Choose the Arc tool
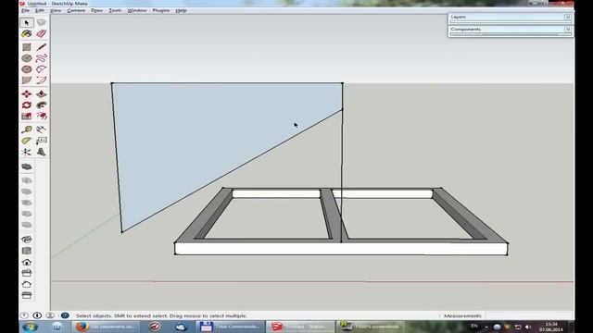Image resolution: width=593 pixels, height=333 pixels. tap(41, 69)
